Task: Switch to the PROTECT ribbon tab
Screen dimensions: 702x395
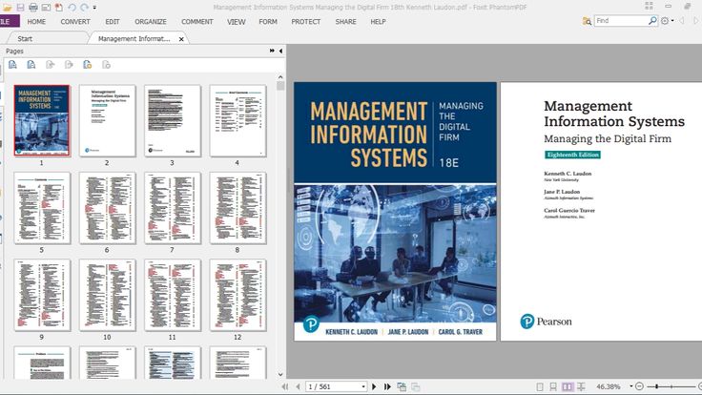Action: [306, 22]
